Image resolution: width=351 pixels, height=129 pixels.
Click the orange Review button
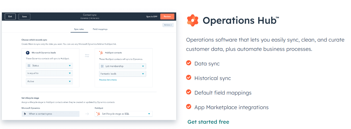[x=167, y=16]
